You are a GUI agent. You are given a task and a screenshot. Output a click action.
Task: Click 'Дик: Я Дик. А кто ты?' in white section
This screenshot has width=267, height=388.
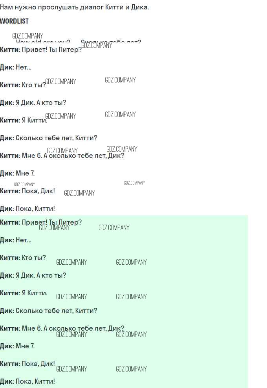pyautogui.click(x=33, y=102)
